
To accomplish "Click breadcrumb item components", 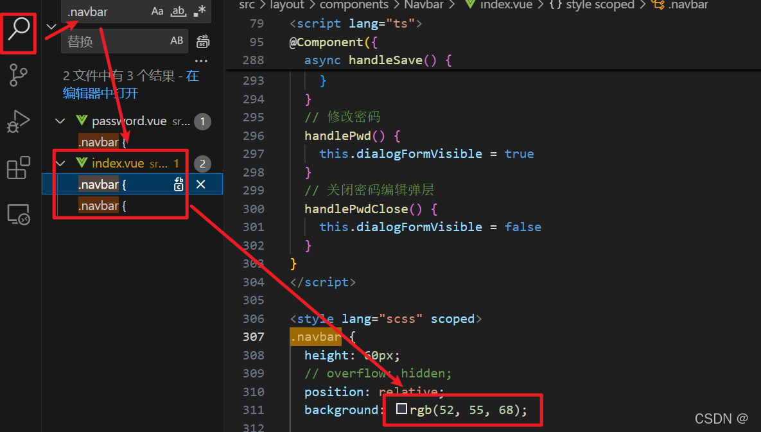I will pyautogui.click(x=354, y=5).
